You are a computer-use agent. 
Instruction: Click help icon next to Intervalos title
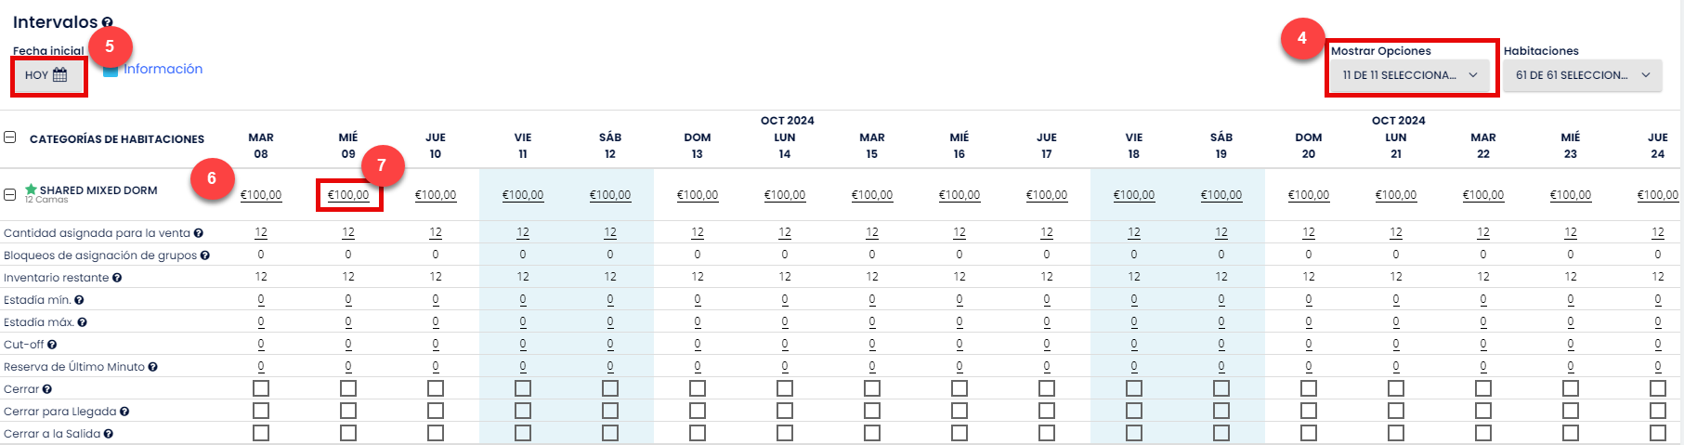point(108,22)
